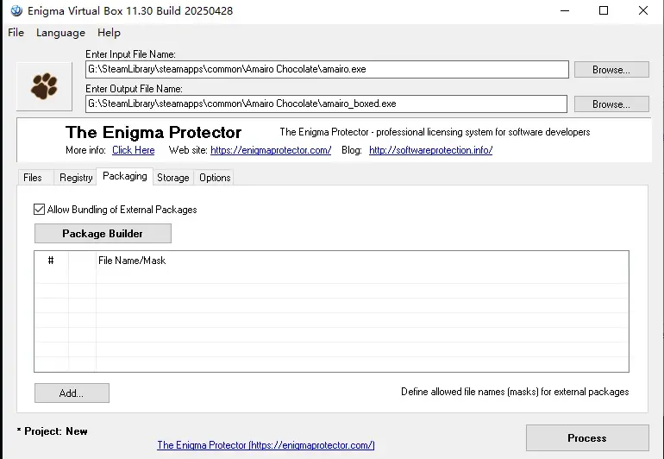Click inside the output file name field

(326, 104)
